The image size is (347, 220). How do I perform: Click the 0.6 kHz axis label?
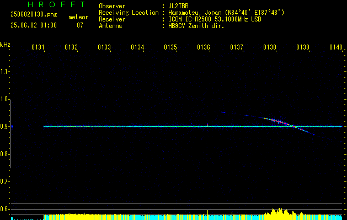click(x=4, y=209)
